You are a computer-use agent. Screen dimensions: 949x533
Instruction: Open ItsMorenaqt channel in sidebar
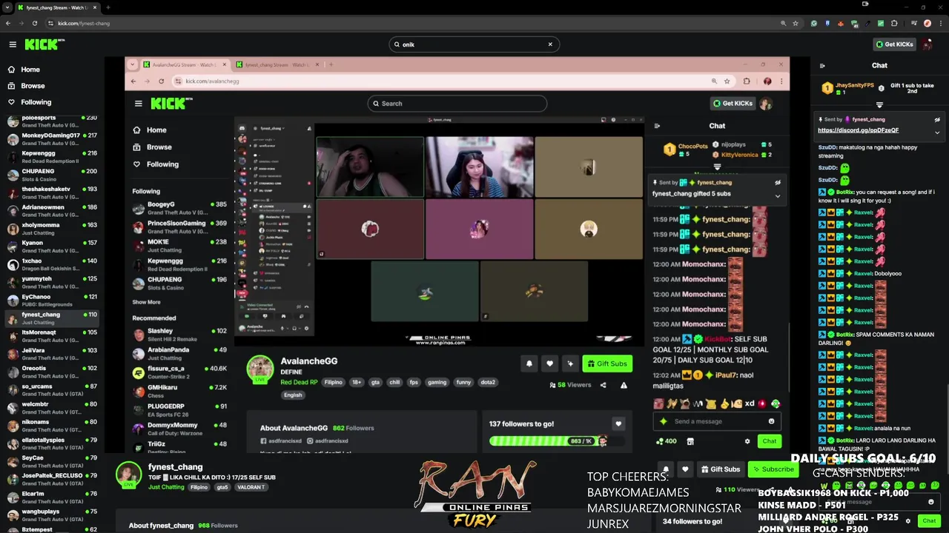[x=50, y=336]
